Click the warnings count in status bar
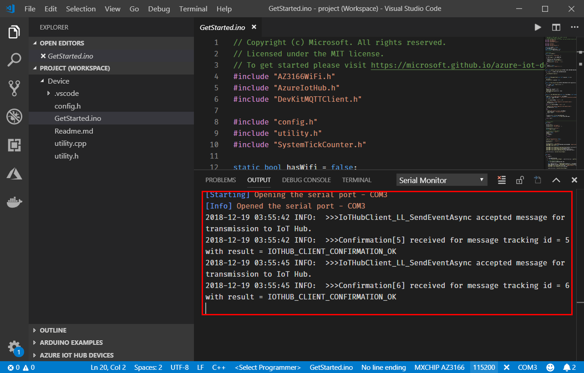The height and width of the screenshot is (373, 584). (29, 367)
